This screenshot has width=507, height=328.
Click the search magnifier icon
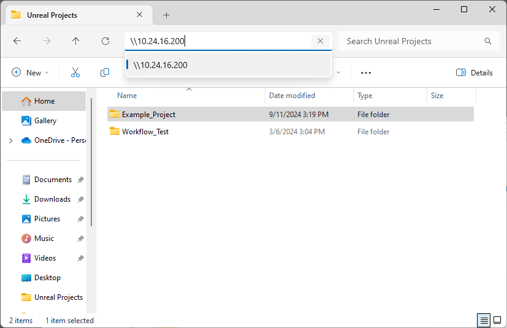(x=488, y=41)
